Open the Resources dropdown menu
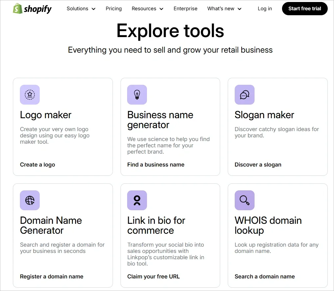Image resolution: width=334 pixels, height=291 pixels. [x=147, y=9]
